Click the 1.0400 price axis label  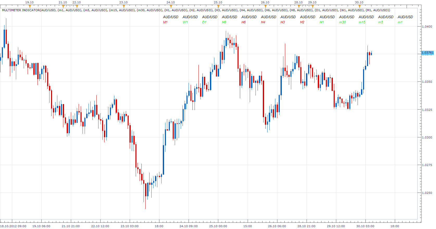[427, 27]
